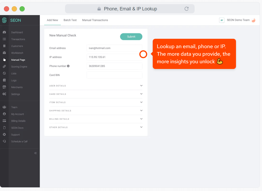Open the SEON Docs link
262x191 pixels.
click(x=17, y=128)
